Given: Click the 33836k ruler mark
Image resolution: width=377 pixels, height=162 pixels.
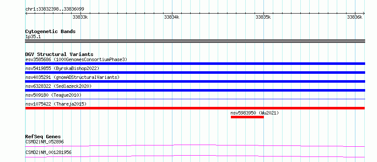Looking at the screenshot, I should pyautogui.click(x=355, y=17).
